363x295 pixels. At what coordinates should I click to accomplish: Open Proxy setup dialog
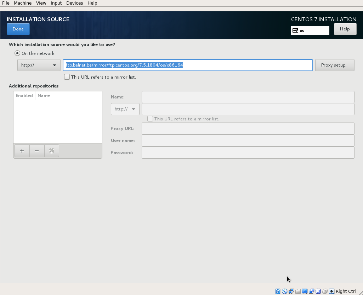(x=334, y=65)
